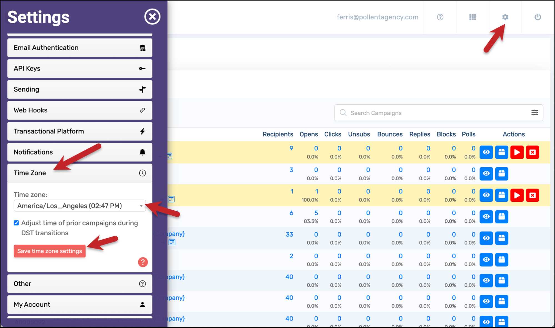Collapse the Time Zone section

pyautogui.click(x=80, y=173)
